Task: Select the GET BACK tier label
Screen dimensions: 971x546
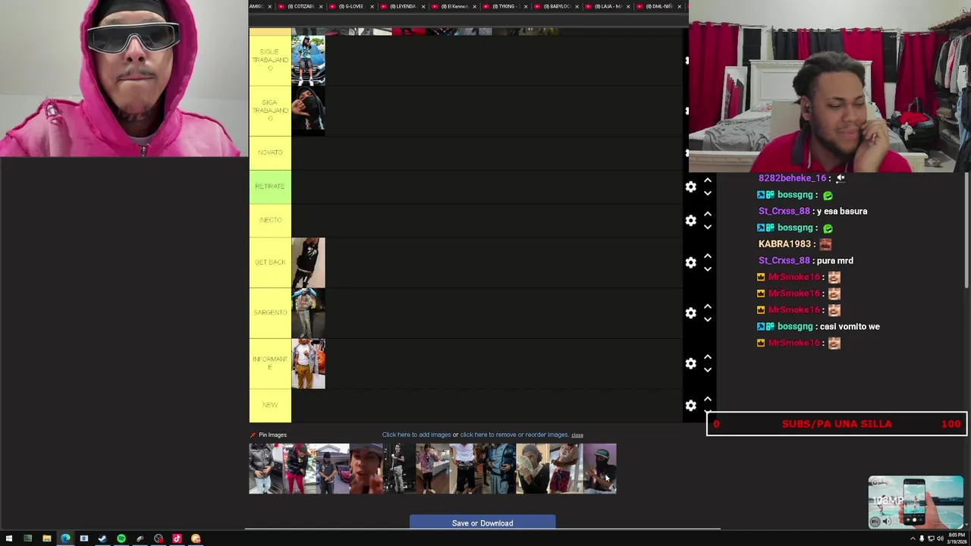Action: point(270,262)
